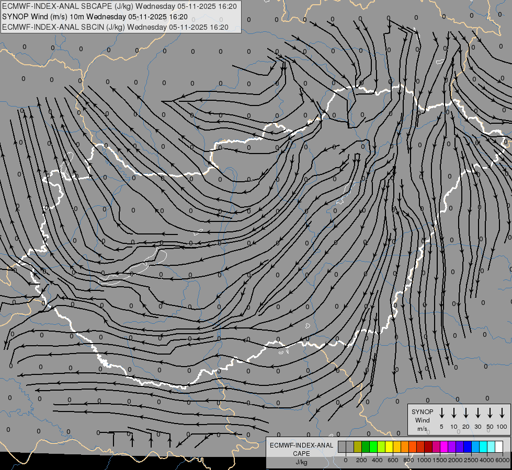The image size is (512, 470).
Task: Click the 'J/kg' unit label in legend
Action: (301, 462)
